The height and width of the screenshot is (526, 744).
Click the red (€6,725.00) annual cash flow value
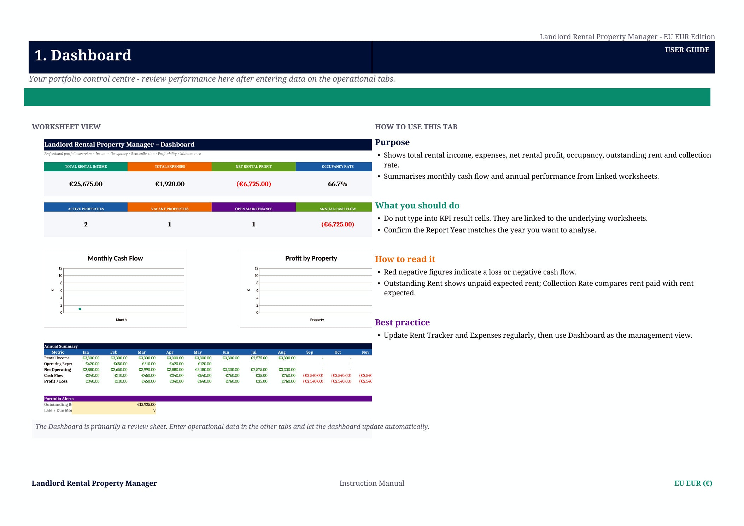pos(338,224)
